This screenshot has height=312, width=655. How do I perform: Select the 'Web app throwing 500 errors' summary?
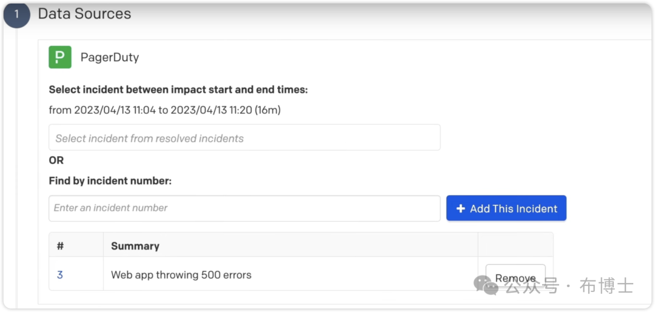pos(181,275)
